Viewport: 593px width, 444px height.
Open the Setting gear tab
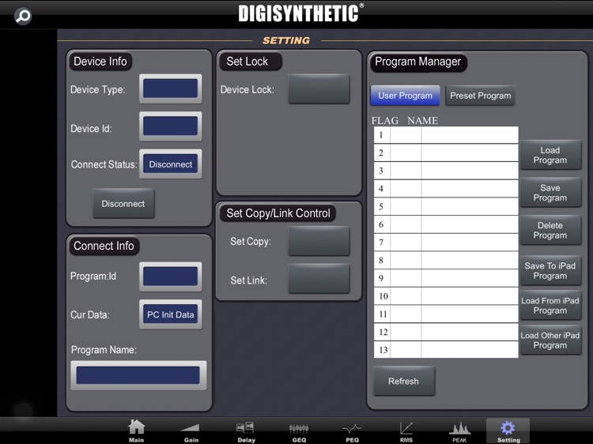508,431
